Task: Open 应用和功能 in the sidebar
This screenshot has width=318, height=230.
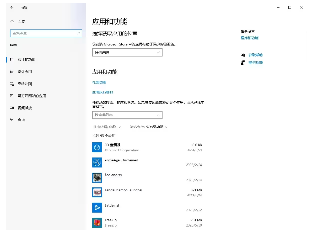Action: pos(46,59)
